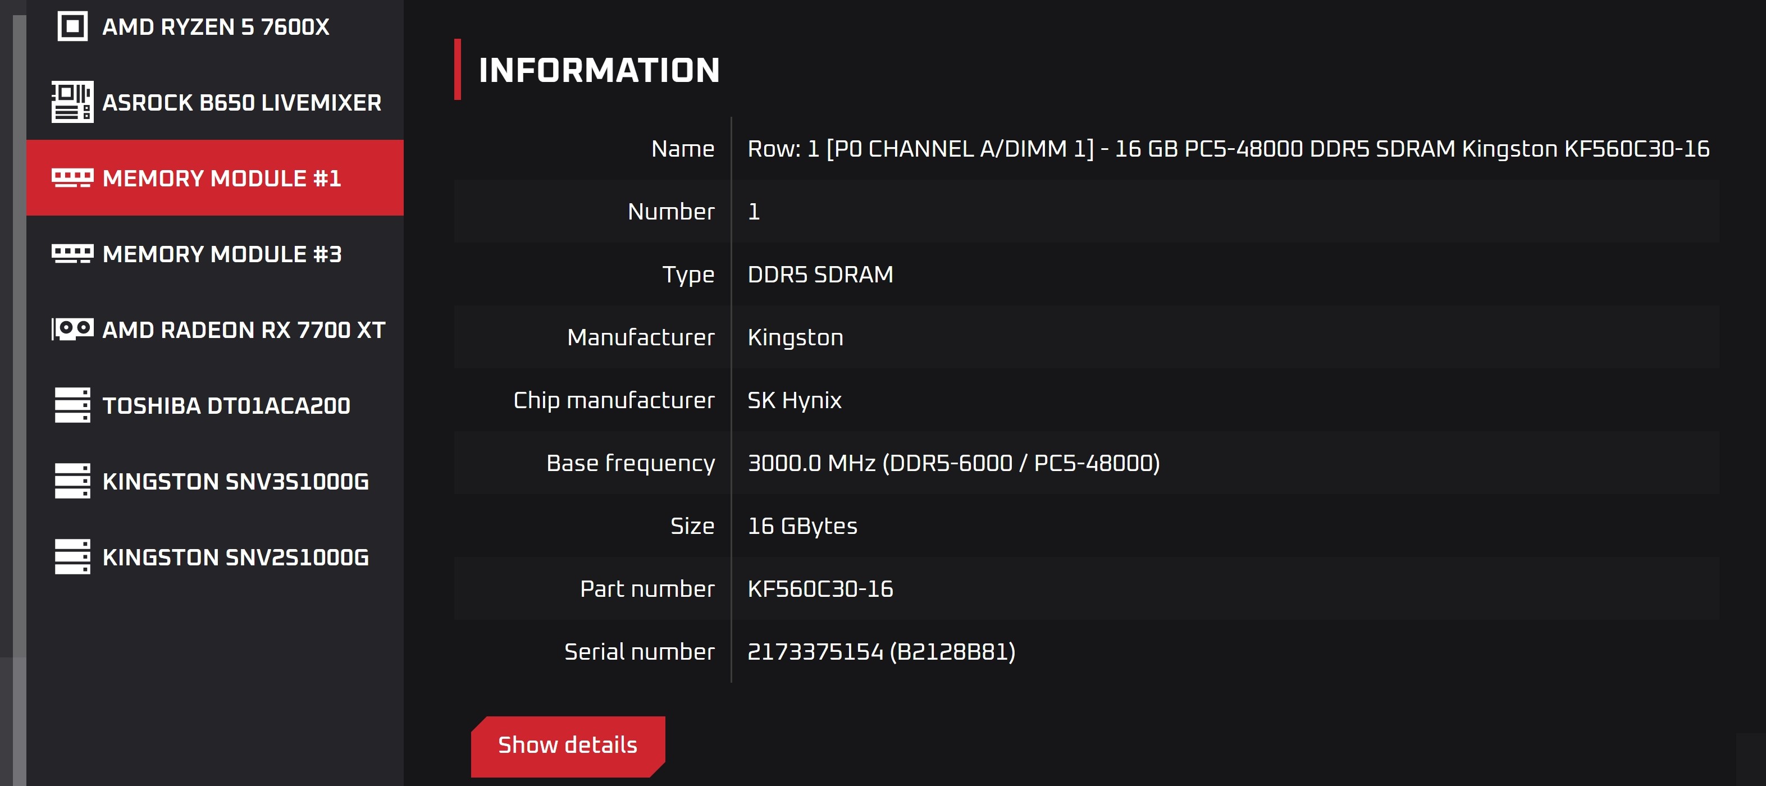Click the motherboard icon for ASRock B650
Image resolution: width=1766 pixels, height=786 pixels.
pyautogui.click(x=72, y=102)
